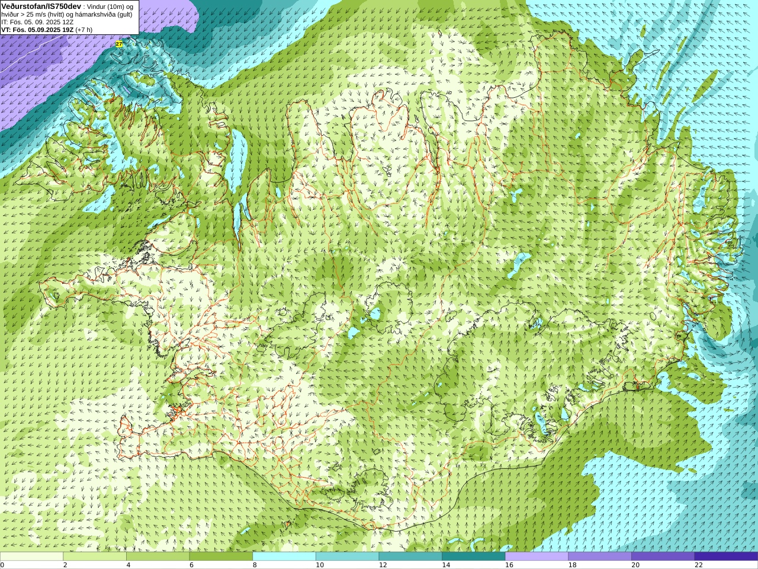Select the teal 12–14 m/s color swatch
This screenshot has width=758, height=569.
[x=410, y=557]
